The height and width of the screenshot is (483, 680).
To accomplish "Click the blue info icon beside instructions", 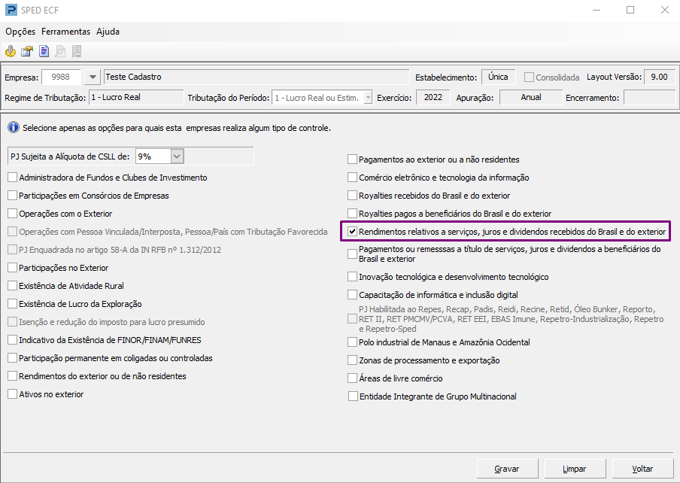I will [14, 127].
